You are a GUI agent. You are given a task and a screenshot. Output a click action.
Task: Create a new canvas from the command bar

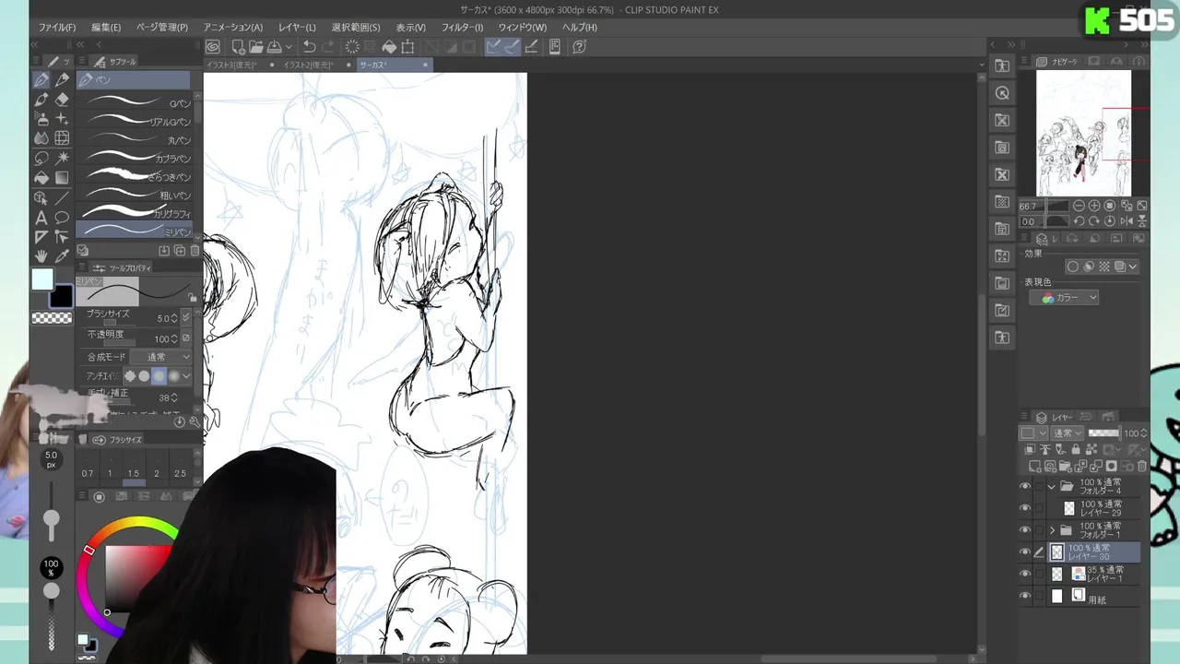[238, 47]
